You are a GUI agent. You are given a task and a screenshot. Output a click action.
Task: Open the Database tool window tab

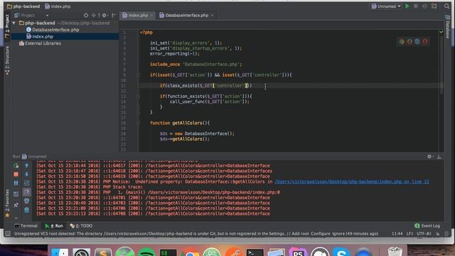click(x=448, y=27)
